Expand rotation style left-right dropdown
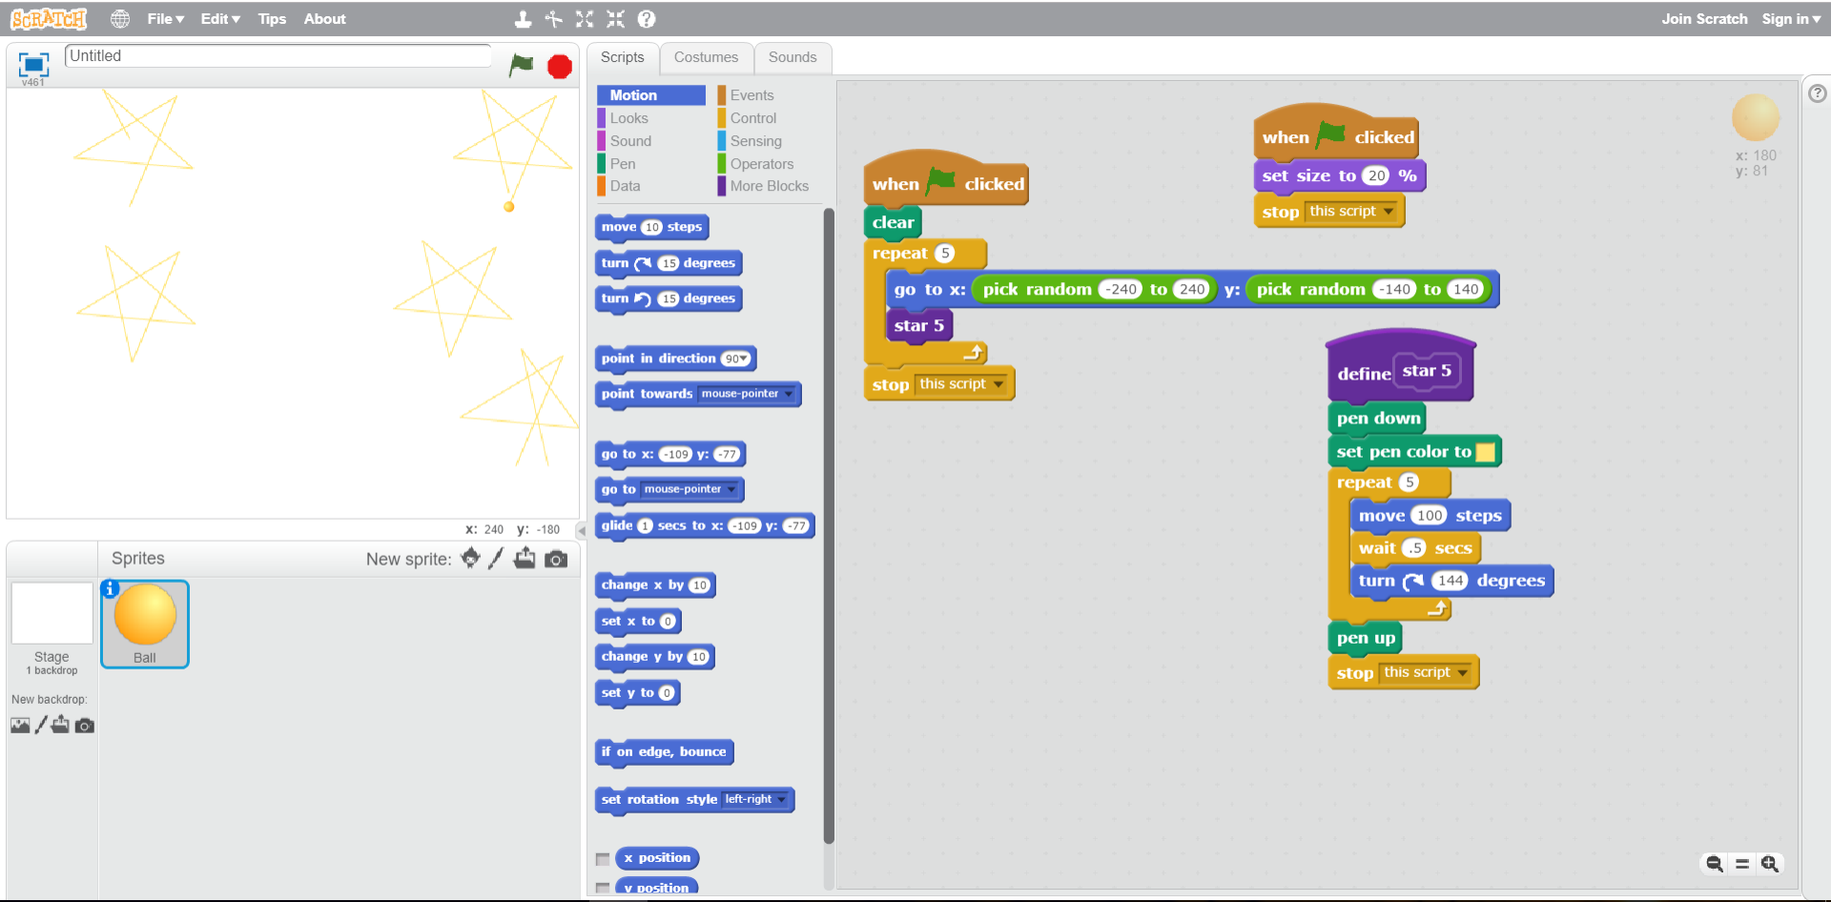 pyautogui.click(x=782, y=800)
